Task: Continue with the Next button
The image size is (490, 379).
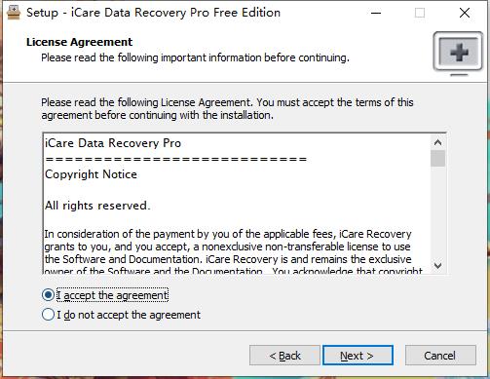Action: coord(358,356)
